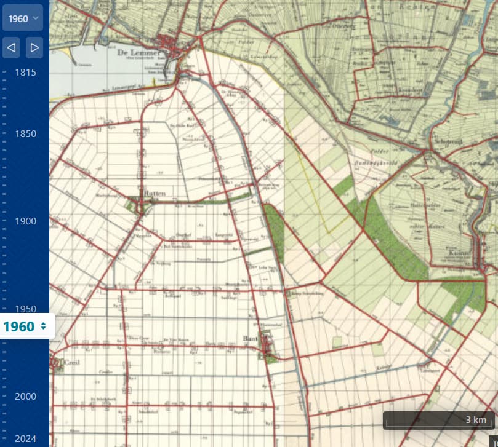Click the dropdown chevron beside 1960

[x=36, y=18]
